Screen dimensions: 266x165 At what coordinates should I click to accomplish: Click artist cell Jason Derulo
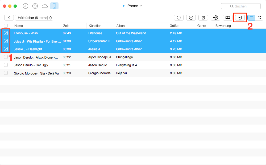coord(98,65)
